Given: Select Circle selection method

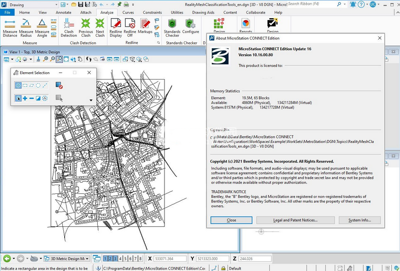Looking at the screenshot, I should coord(38,85).
